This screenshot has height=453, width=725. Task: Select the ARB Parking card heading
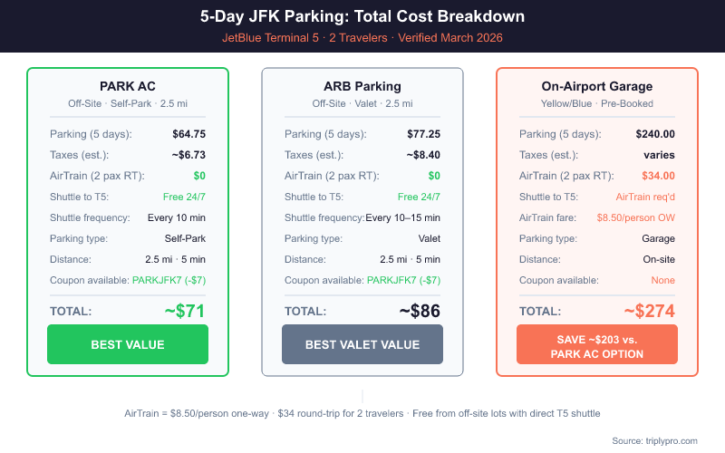coord(362,86)
